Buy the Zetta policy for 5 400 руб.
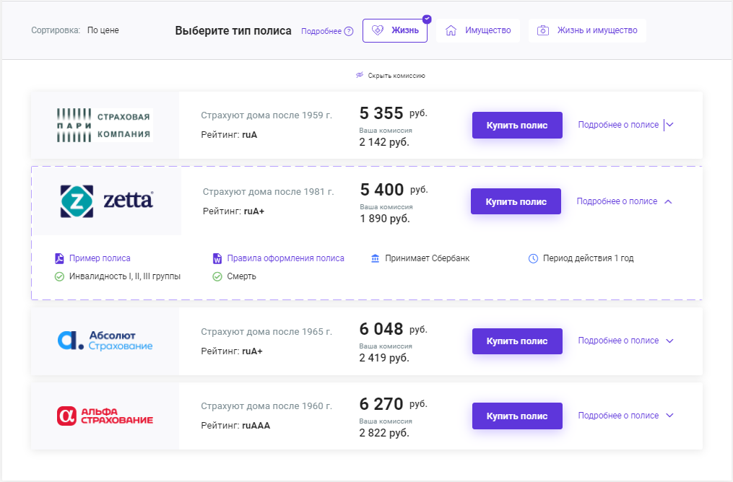This screenshot has height=482, width=733. click(x=516, y=201)
